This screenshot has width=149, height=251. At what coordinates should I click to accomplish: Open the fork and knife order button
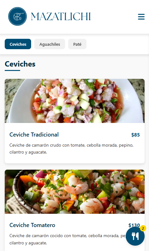pos(135,236)
